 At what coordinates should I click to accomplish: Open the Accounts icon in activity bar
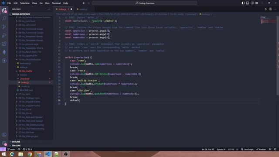click(4, 135)
